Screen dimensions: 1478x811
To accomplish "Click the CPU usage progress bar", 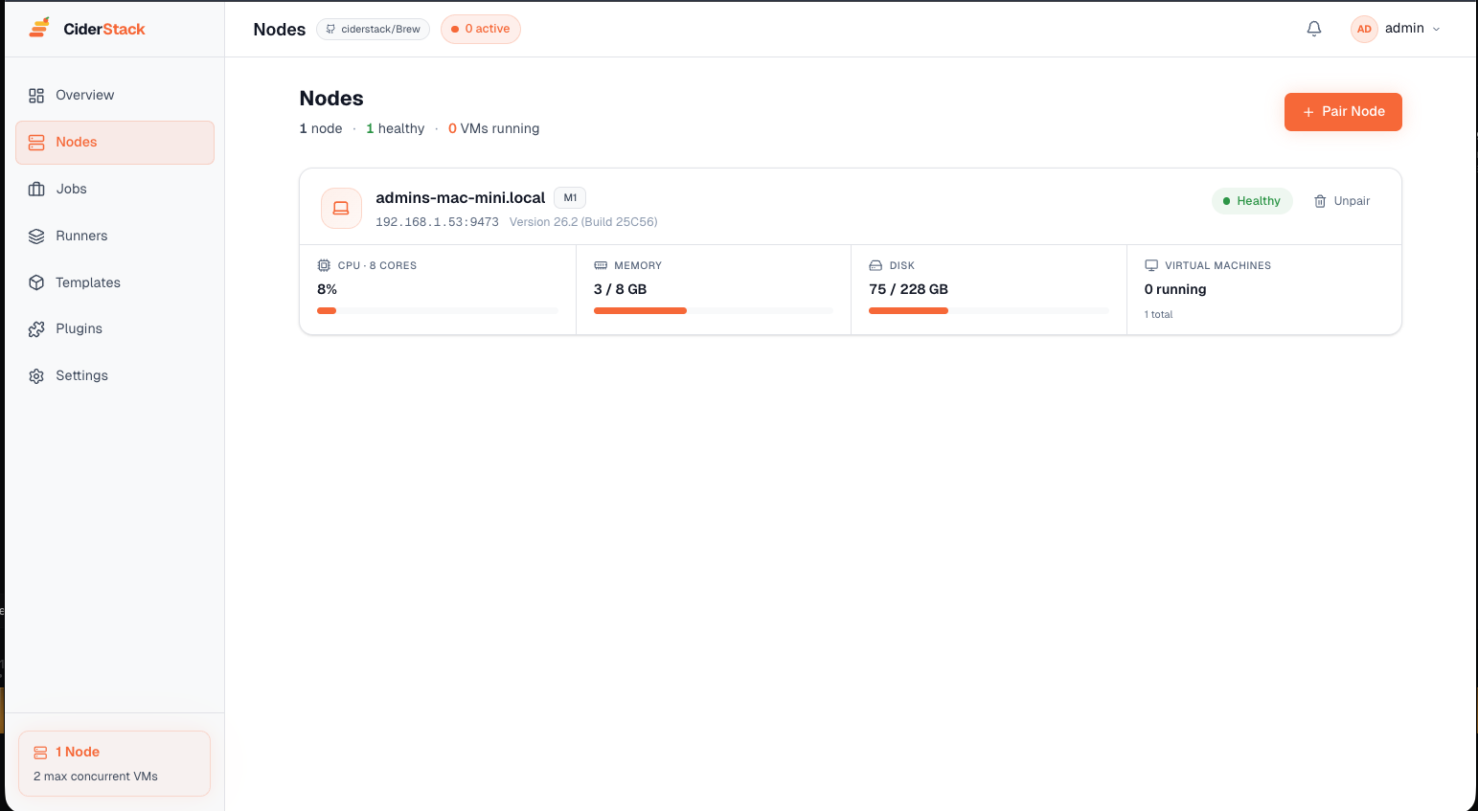I will coord(437,310).
